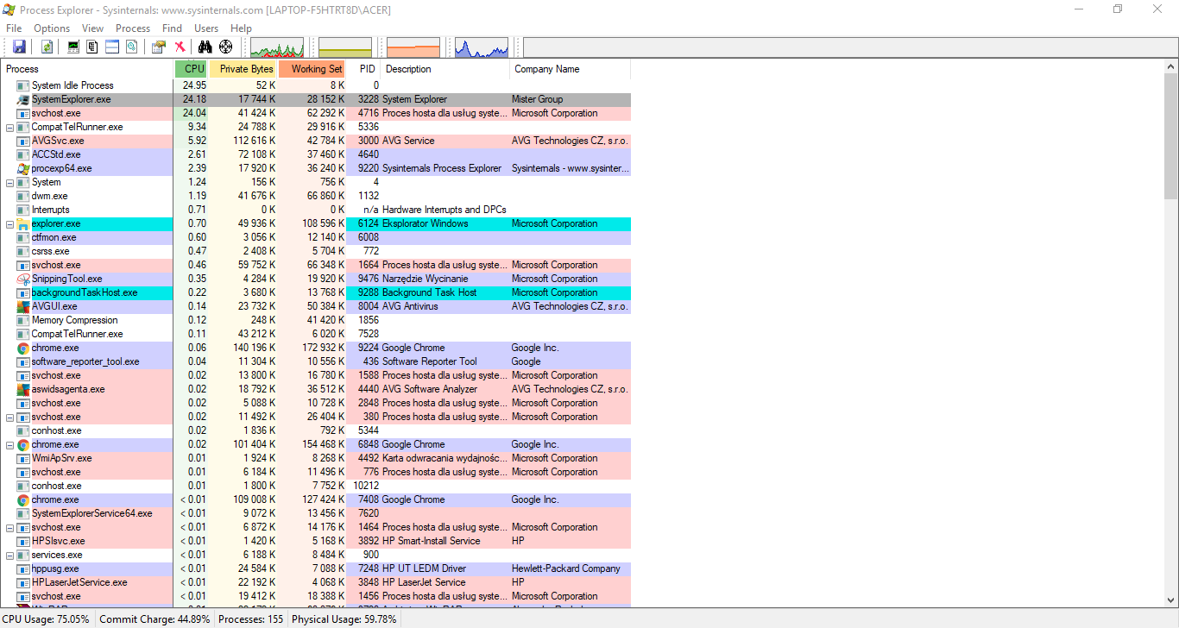Toggle Show Lower Pane toolbar icon
Image resolution: width=1179 pixels, height=628 pixels.
[x=112, y=47]
